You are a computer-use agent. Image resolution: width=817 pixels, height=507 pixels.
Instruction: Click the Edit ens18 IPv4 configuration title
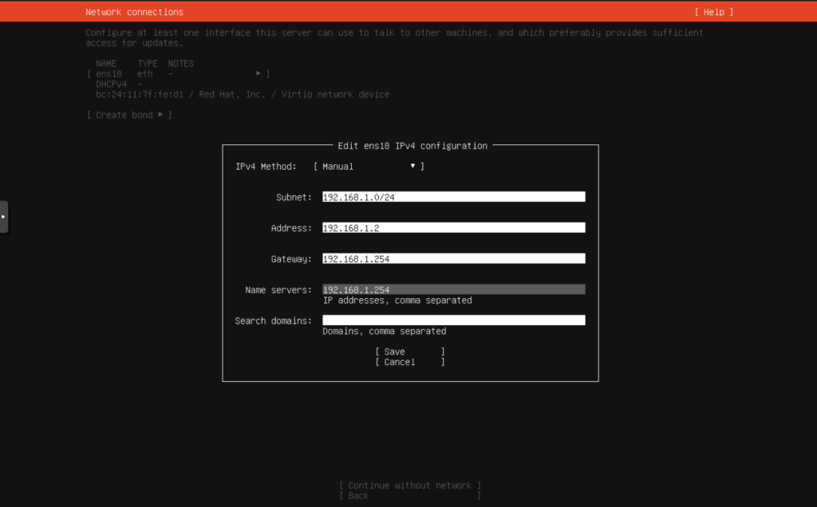click(x=412, y=146)
